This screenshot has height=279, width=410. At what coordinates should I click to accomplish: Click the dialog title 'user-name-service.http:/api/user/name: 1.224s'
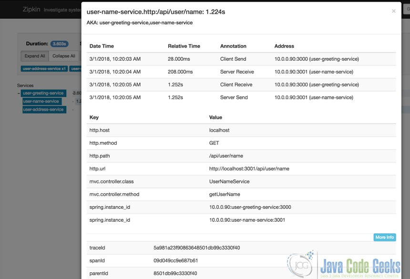(x=156, y=12)
